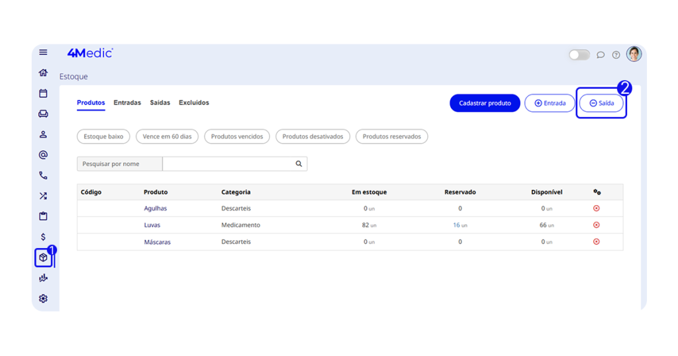Image resolution: width=678 pixels, height=356 pixels.
Task: Click the Cadastrar produto button
Action: pos(485,103)
